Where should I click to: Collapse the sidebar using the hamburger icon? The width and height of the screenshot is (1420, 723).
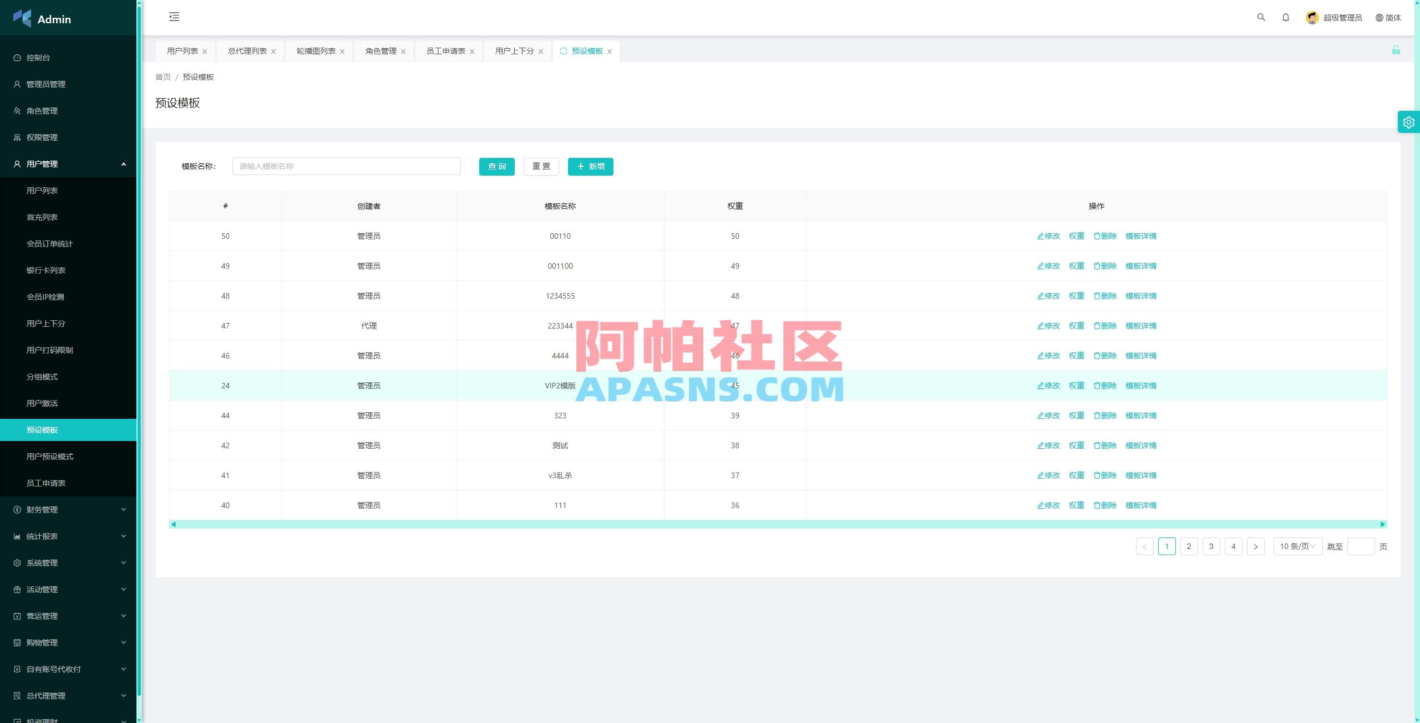tap(174, 17)
